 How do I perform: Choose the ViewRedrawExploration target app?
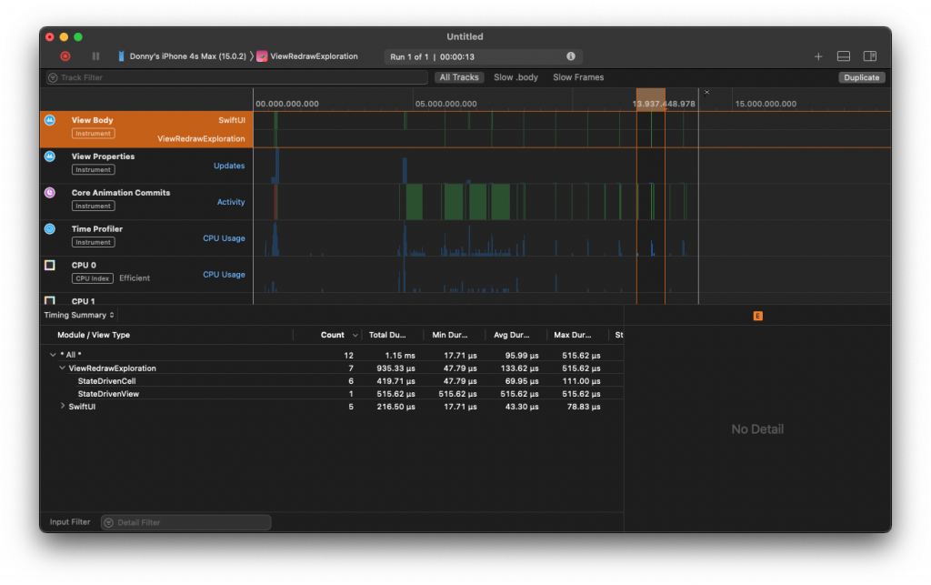[307, 56]
